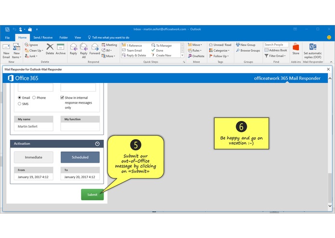
Task: Select the Create New quick step
Action: (x=161, y=55)
